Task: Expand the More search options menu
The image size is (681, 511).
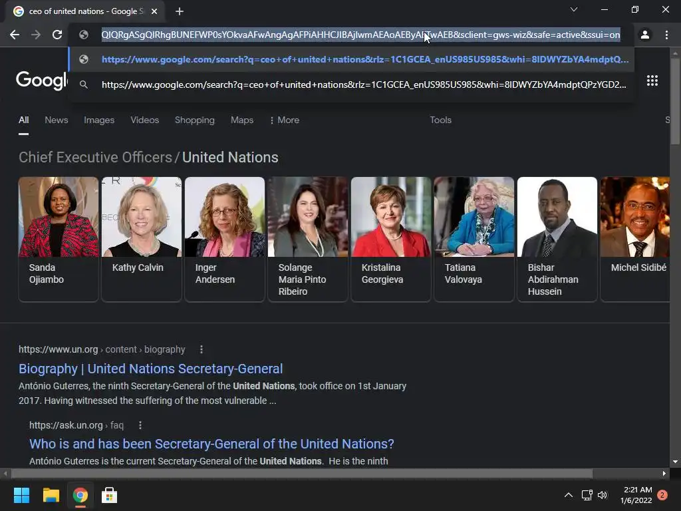Action: [285, 120]
